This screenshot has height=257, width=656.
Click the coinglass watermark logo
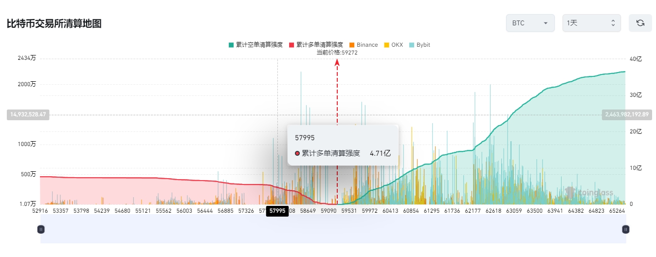pos(589,193)
